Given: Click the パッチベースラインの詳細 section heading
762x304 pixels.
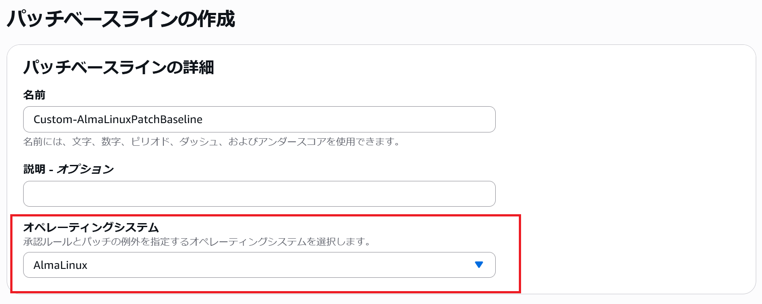Looking at the screenshot, I should pos(118,68).
